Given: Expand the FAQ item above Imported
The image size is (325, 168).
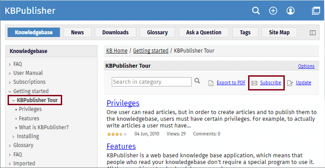Looking at the screenshot, I should [x=10, y=155].
